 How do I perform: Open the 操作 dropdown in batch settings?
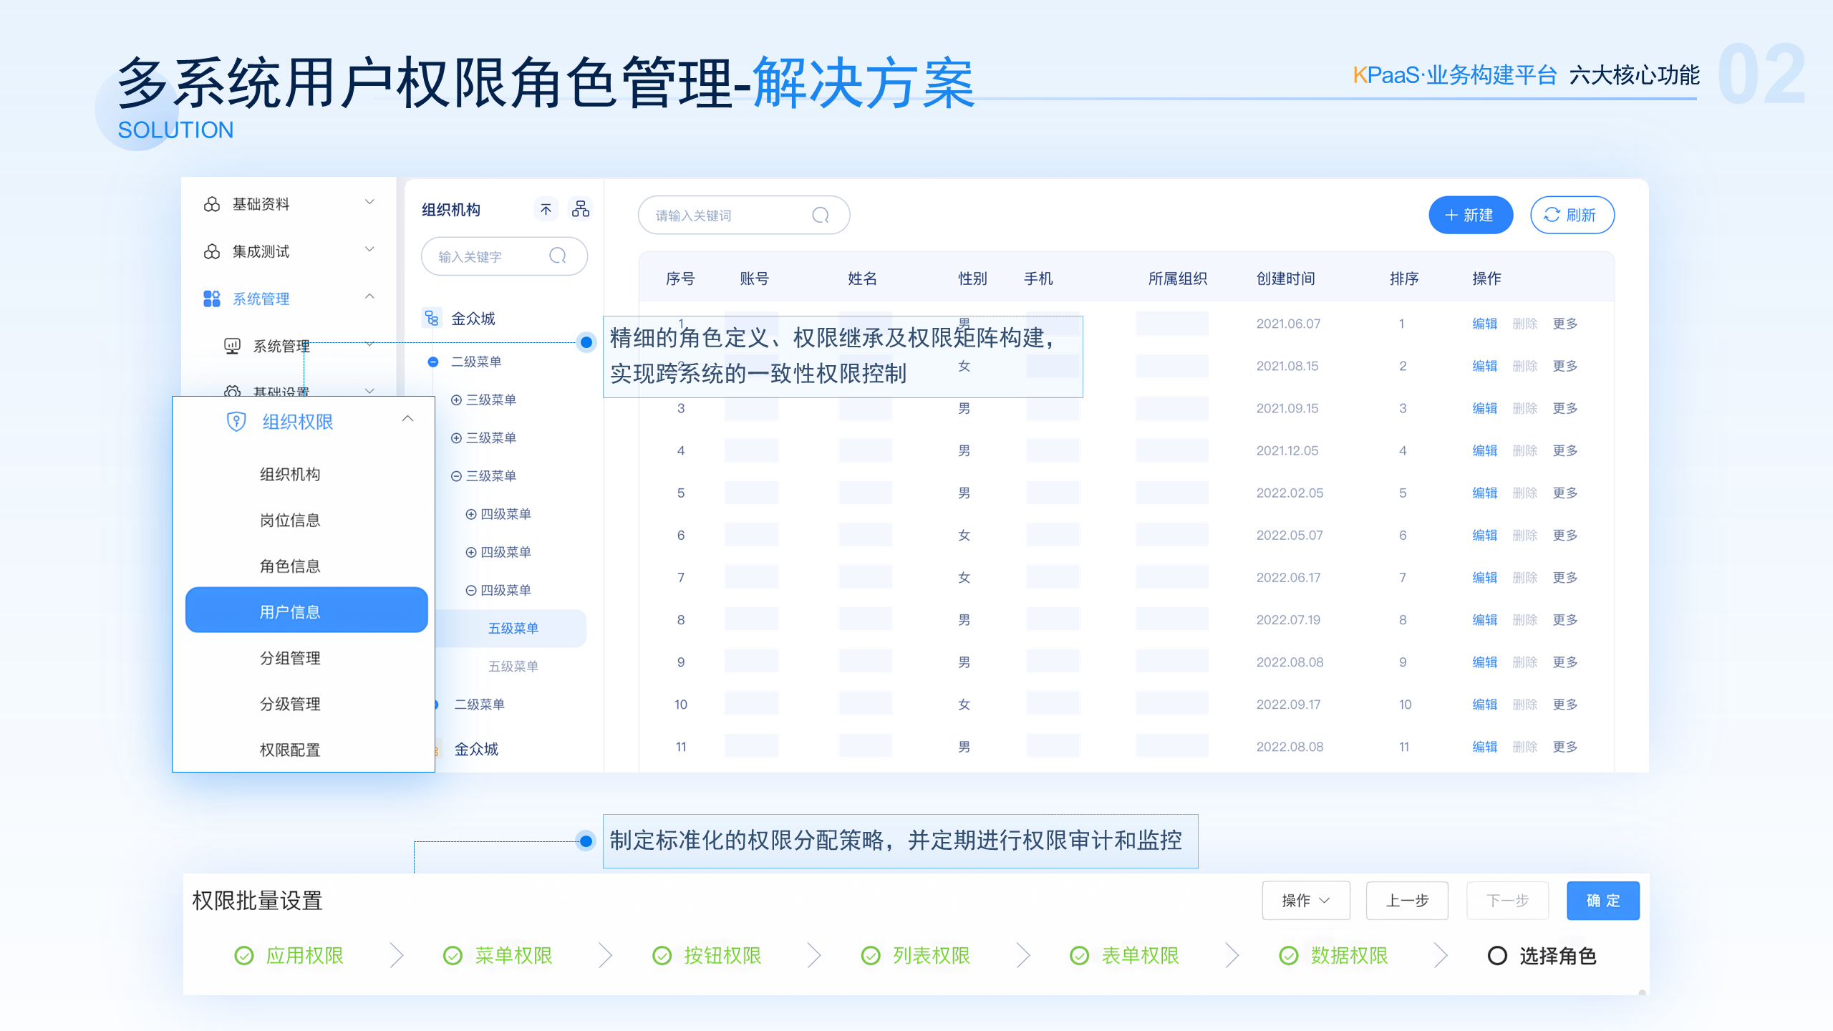1305,901
